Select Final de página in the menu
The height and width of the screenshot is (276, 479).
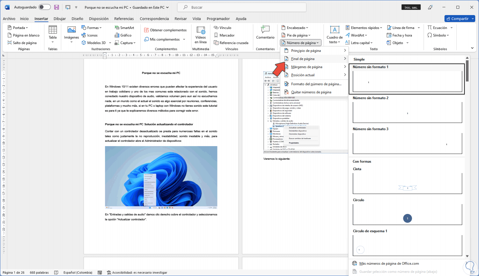tap(302, 59)
